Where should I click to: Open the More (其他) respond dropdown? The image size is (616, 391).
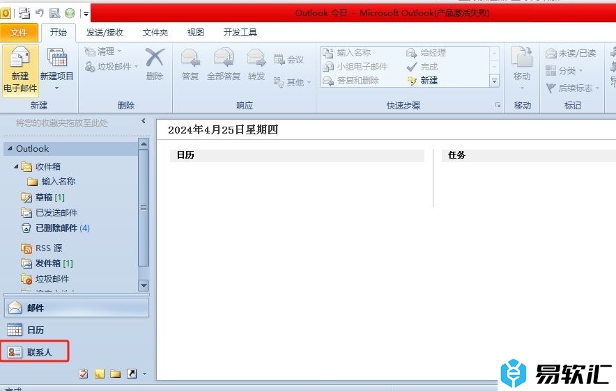pos(292,82)
